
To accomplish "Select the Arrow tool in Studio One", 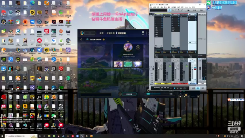I will click(x=169, y=10).
